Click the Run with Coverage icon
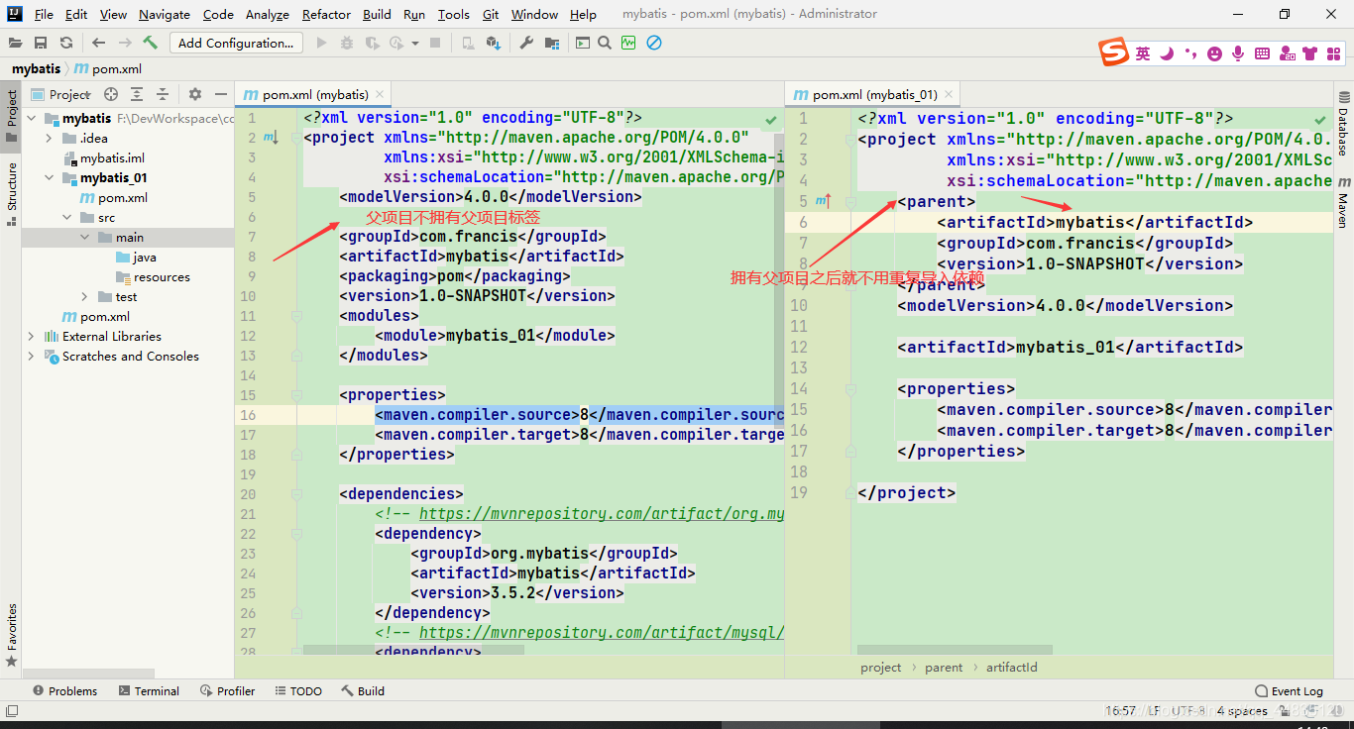 point(373,43)
